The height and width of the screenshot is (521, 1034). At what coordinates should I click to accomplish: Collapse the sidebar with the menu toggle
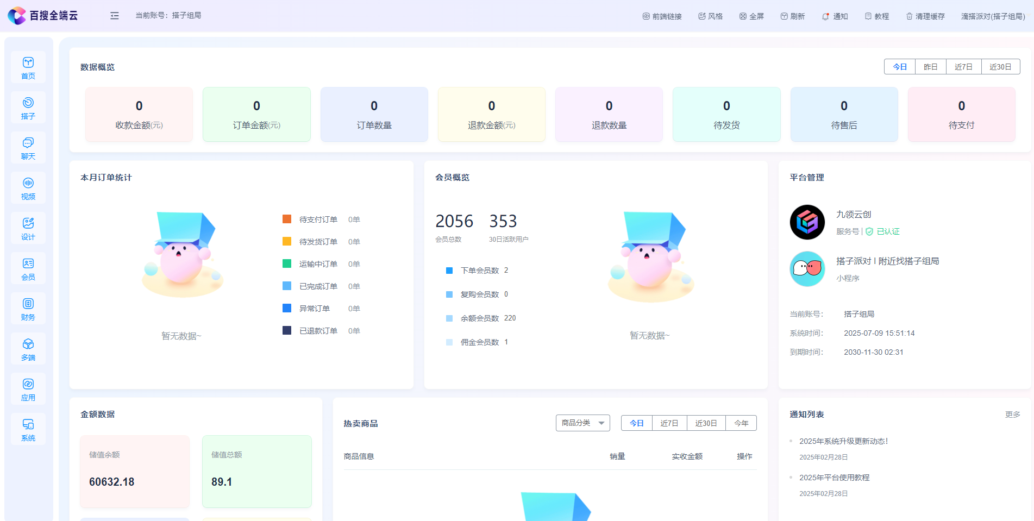coord(114,16)
